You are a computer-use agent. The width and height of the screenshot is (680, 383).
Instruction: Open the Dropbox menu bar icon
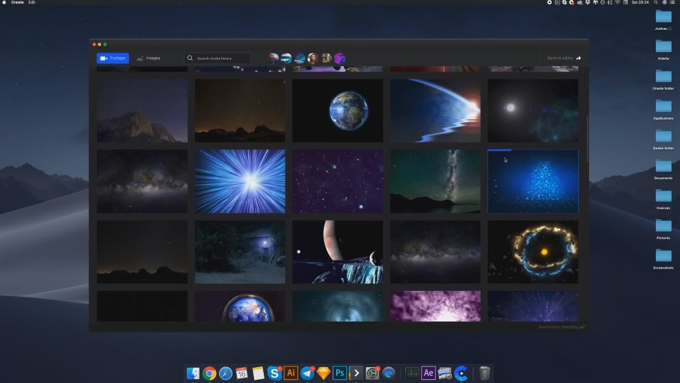point(588,3)
